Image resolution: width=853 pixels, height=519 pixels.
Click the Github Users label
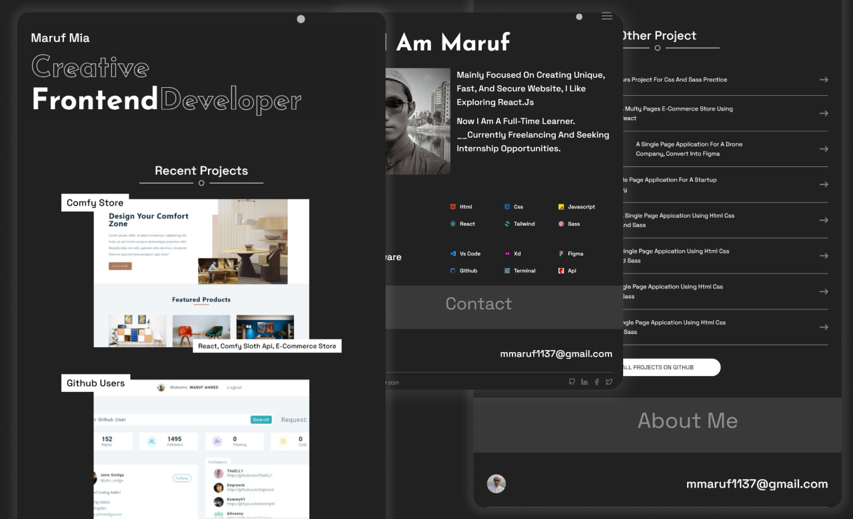point(96,383)
